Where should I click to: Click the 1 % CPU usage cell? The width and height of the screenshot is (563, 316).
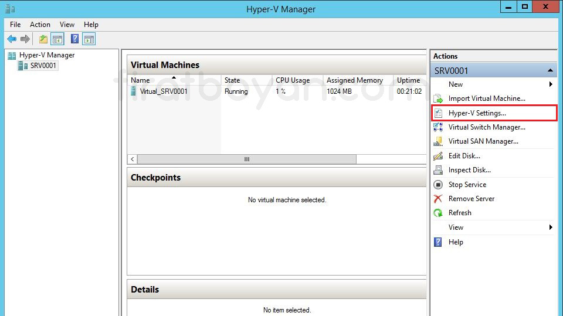[x=280, y=91]
